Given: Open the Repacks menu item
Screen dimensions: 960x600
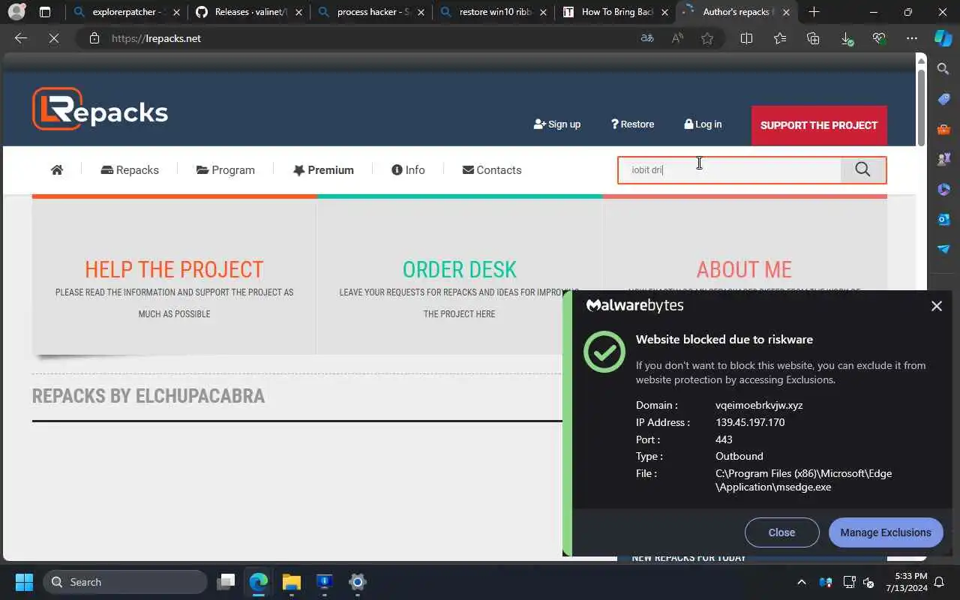Looking at the screenshot, I should click(130, 170).
